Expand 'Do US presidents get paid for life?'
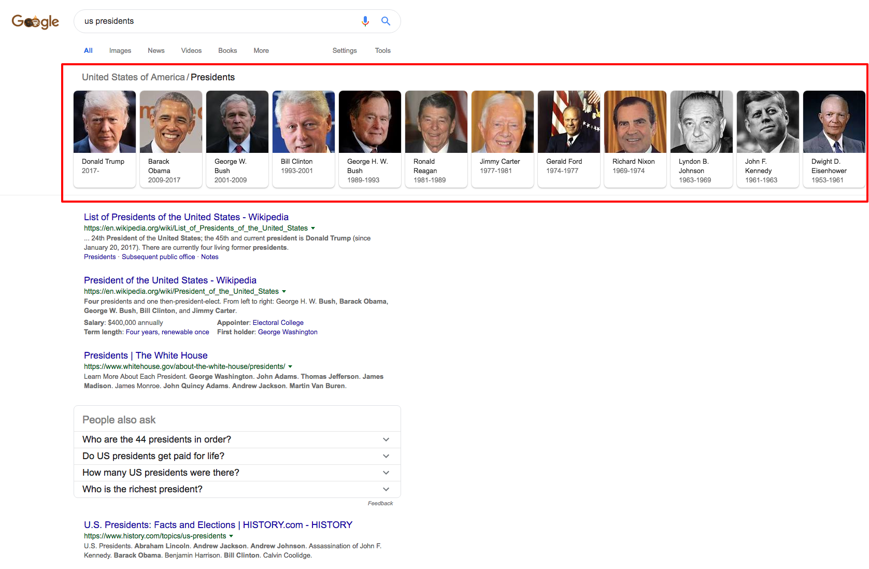The height and width of the screenshot is (569, 869). [x=237, y=456]
